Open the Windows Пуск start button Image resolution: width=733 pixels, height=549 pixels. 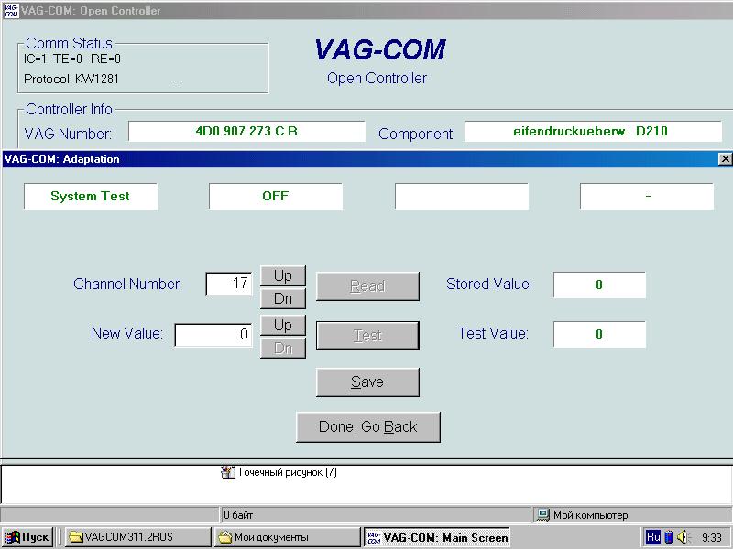pyautogui.click(x=27, y=537)
